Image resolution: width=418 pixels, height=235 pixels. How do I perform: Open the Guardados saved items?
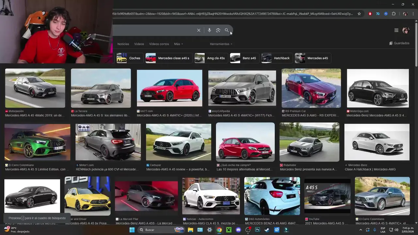click(x=399, y=43)
